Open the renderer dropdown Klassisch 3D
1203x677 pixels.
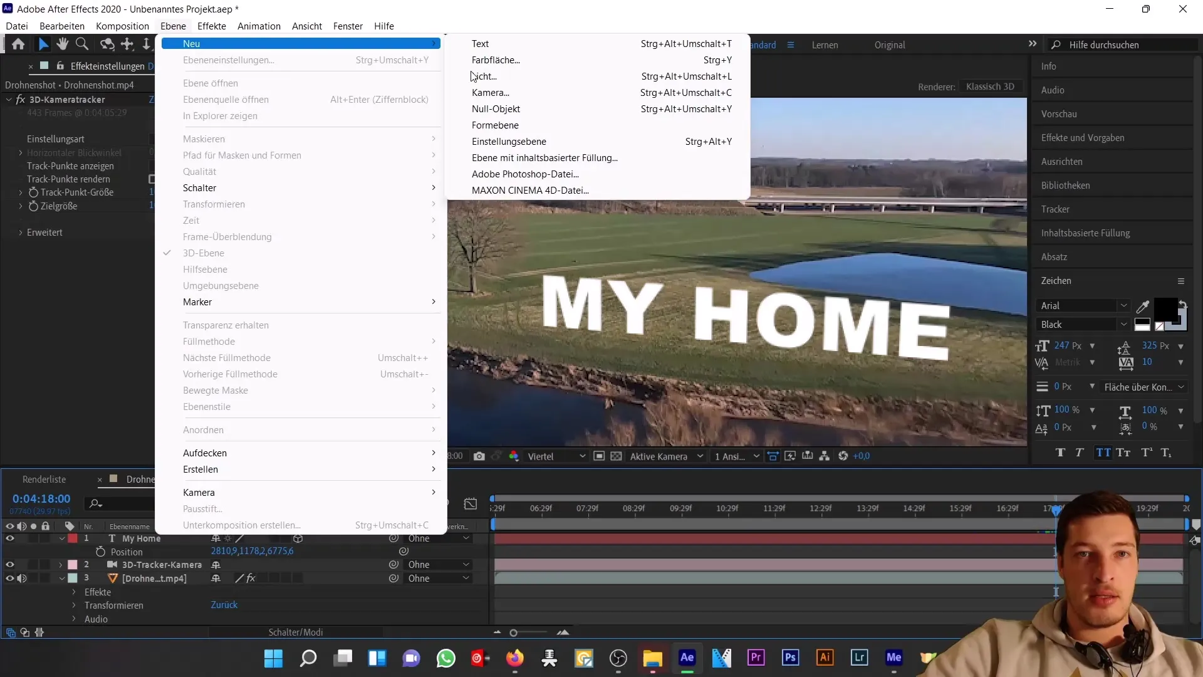click(x=991, y=86)
